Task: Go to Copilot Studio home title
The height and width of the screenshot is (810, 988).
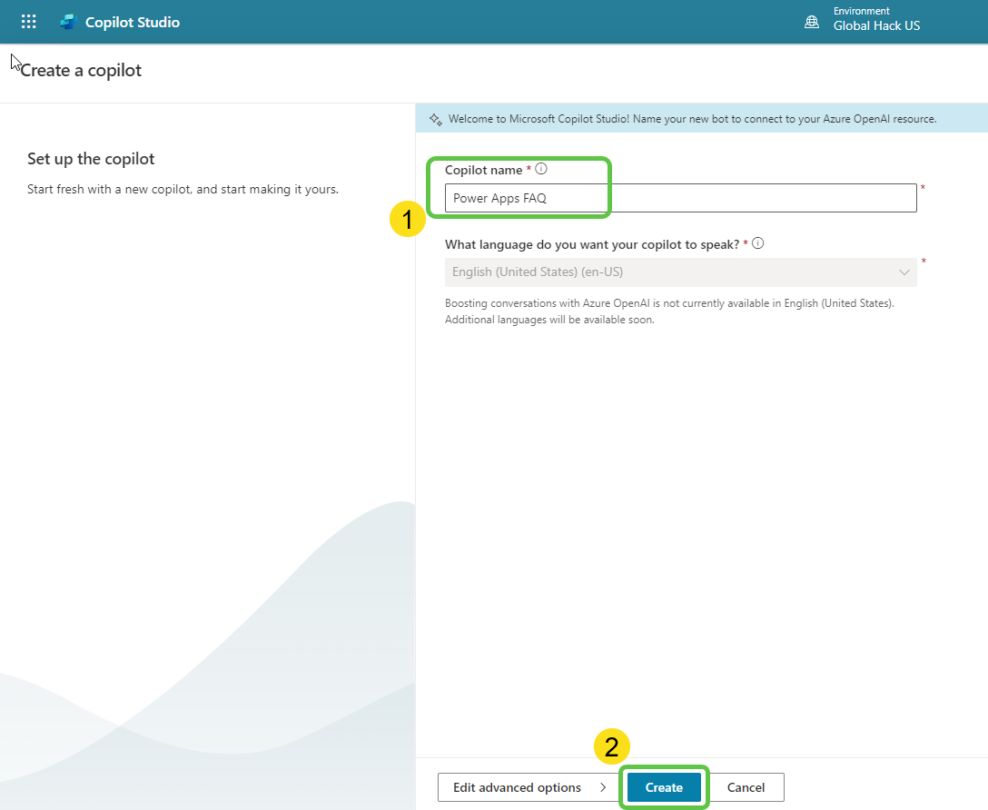Action: (133, 22)
